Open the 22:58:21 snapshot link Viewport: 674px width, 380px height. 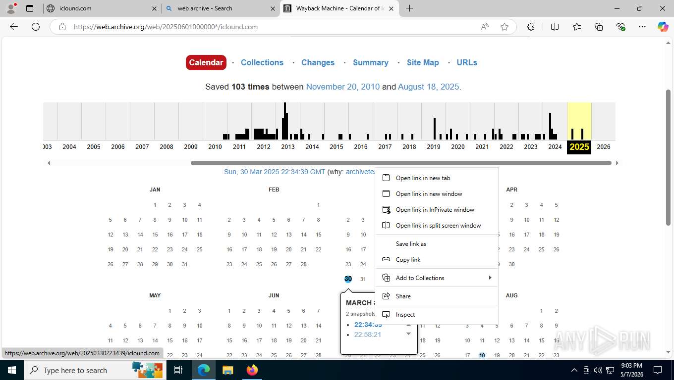pyautogui.click(x=368, y=334)
